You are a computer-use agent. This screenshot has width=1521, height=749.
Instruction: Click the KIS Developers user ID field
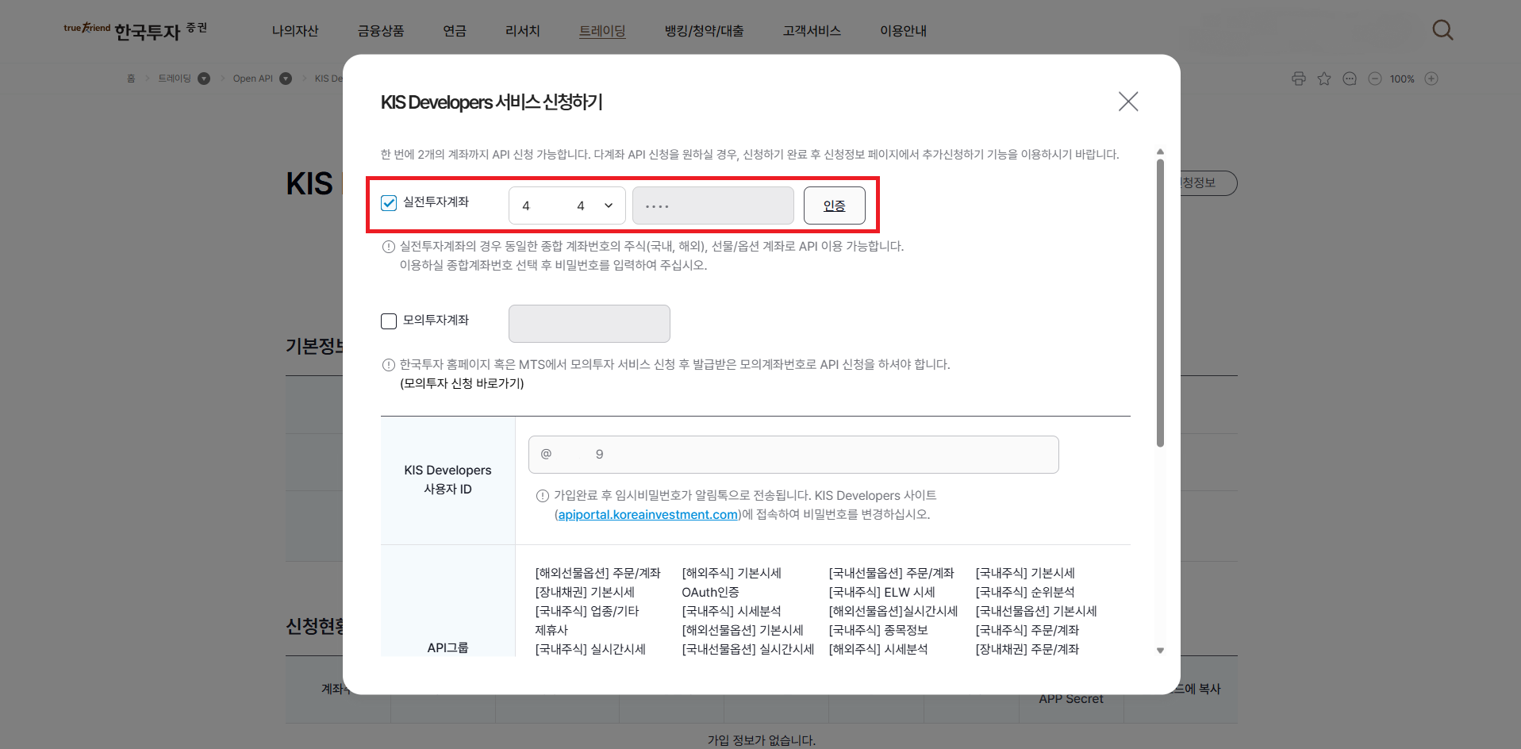click(x=793, y=455)
